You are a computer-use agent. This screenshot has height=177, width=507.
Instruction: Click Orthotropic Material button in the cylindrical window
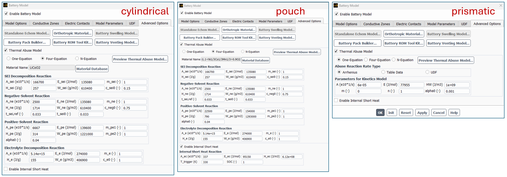point(72,33)
